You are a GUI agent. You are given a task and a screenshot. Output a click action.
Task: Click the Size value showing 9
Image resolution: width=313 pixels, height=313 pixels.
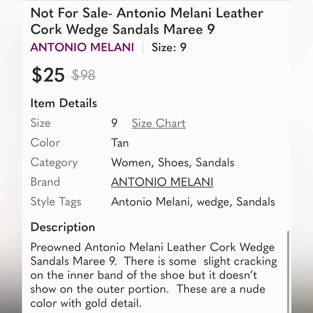click(x=114, y=123)
